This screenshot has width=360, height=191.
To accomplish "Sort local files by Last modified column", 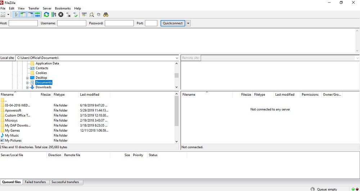I will (94, 95).
